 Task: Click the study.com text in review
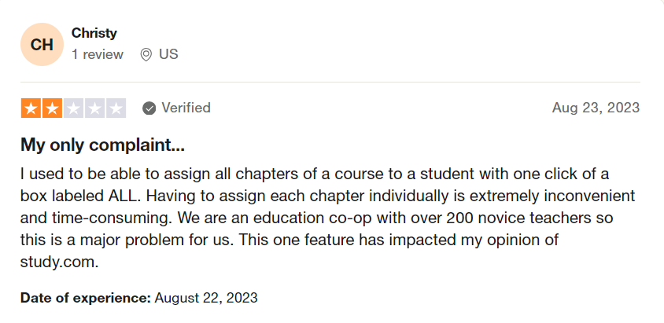click(59, 262)
